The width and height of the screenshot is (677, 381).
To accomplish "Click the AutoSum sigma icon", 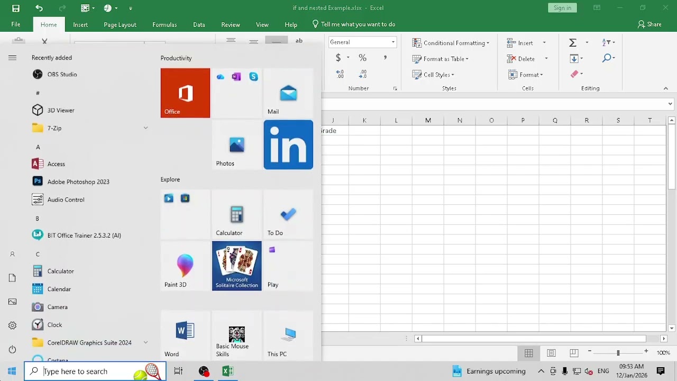I will click(573, 42).
